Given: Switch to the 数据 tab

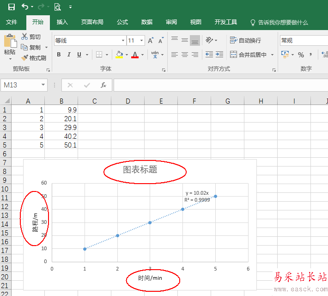Looking at the screenshot, I should coord(147,22).
